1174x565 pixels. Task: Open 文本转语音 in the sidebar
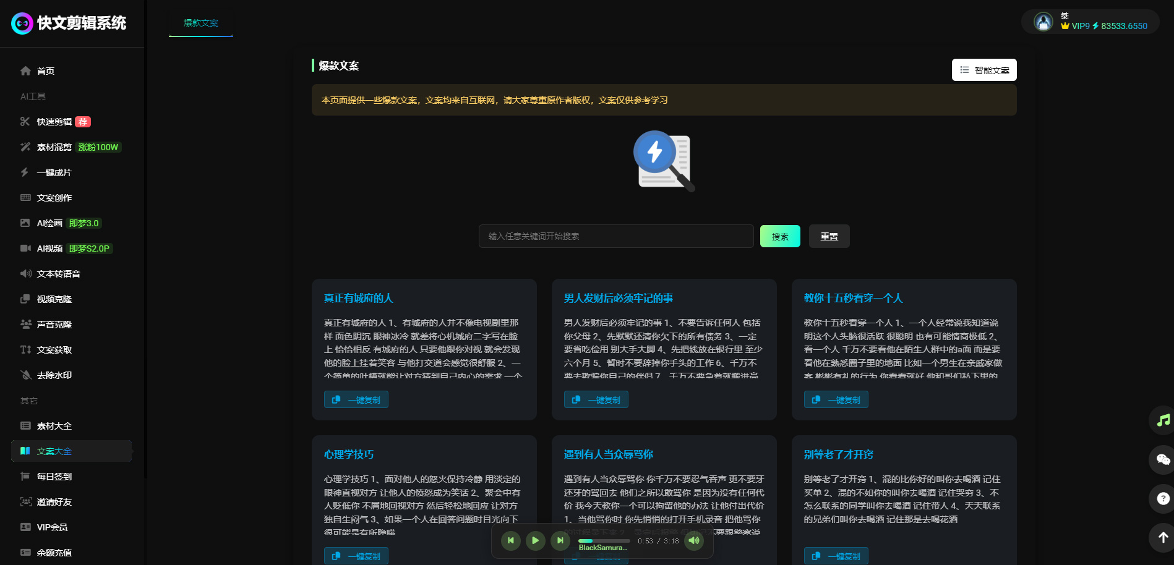pos(58,274)
